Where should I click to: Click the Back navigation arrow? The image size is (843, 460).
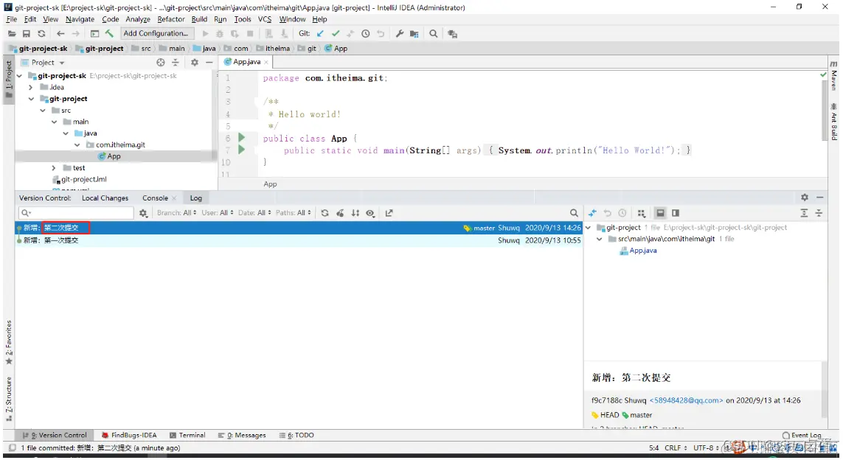point(60,34)
